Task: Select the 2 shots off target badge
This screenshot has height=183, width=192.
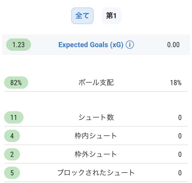Action: (x=12, y=154)
